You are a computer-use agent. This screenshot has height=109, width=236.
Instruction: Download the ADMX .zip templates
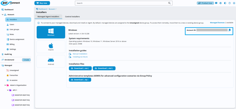click(x=80, y=80)
